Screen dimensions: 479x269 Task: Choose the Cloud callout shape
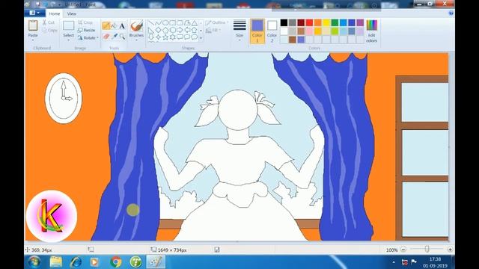click(195, 37)
